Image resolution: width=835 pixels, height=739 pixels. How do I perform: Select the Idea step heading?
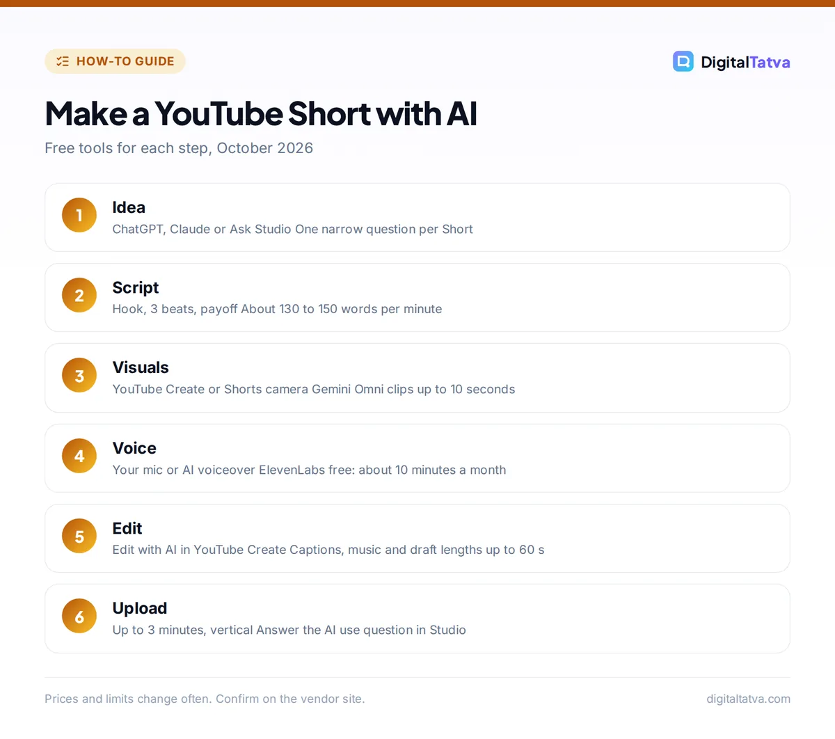tap(129, 207)
